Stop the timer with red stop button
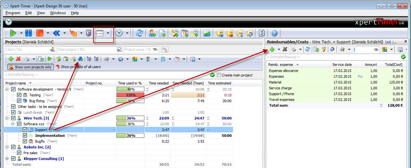The width and height of the screenshot is (411, 168). 40,33
